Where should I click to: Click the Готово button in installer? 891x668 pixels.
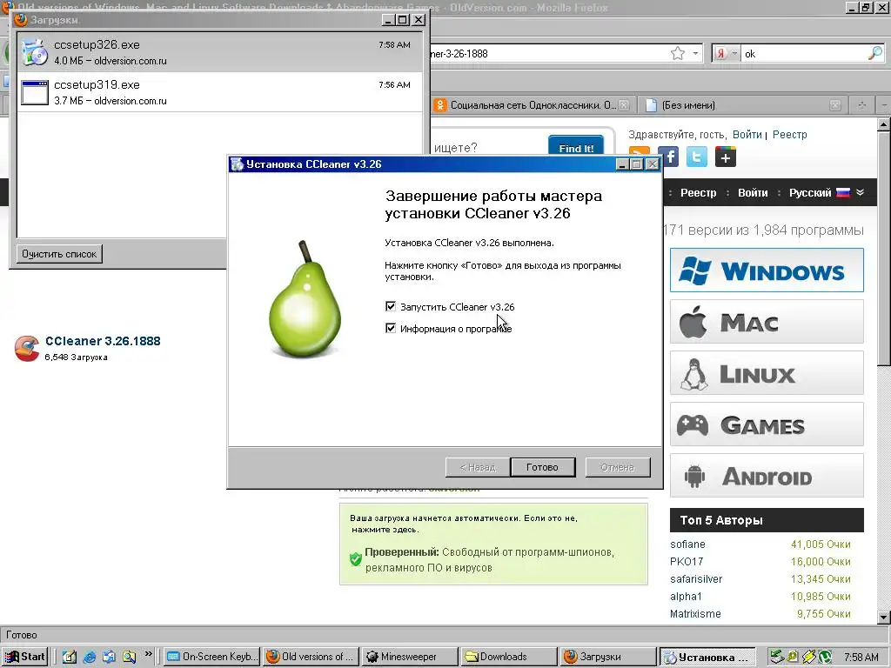pos(543,467)
